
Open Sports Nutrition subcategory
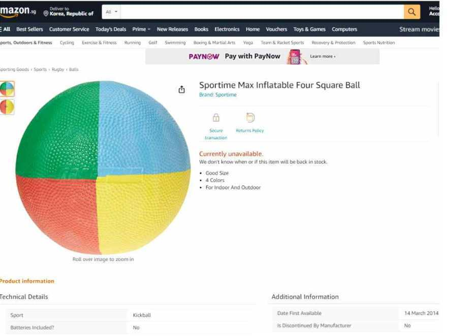tap(379, 43)
